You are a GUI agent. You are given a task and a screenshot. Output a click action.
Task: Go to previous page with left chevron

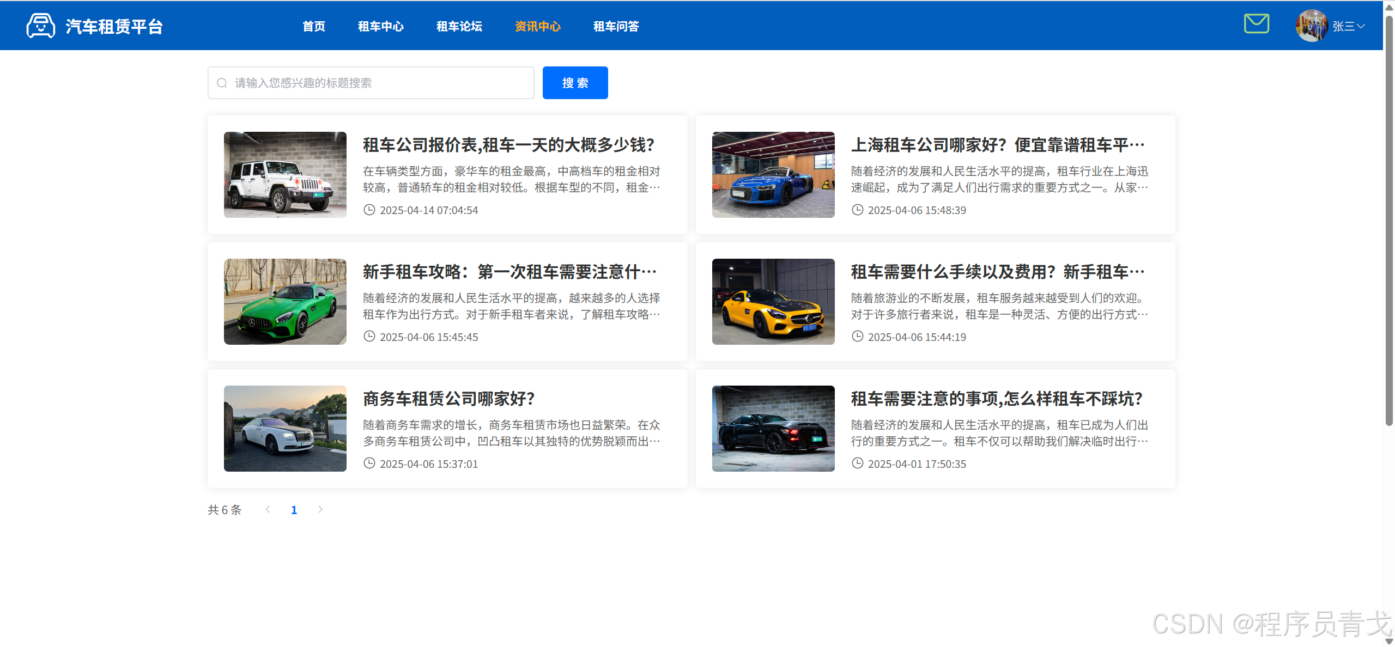coord(268,509)
